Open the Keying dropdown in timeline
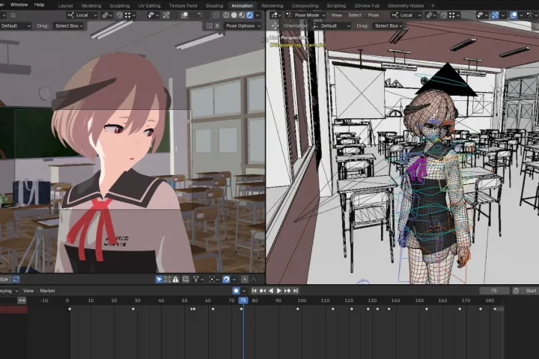Screen dimensions: 539x359 click(9, 291)
